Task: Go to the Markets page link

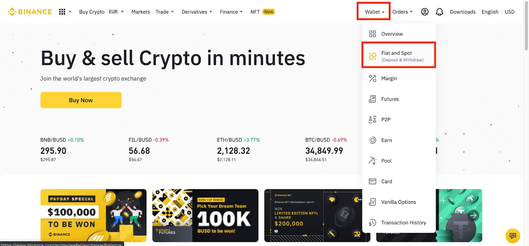Action: [141, 12]
